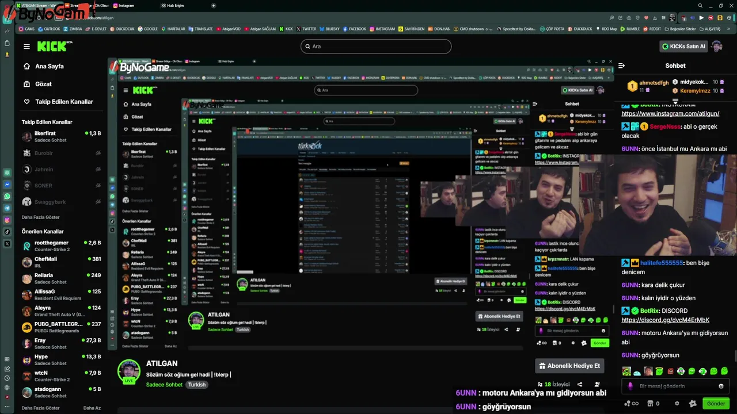
Task: Open the rootthegamer recommended channel
Action: pos(61,246)
